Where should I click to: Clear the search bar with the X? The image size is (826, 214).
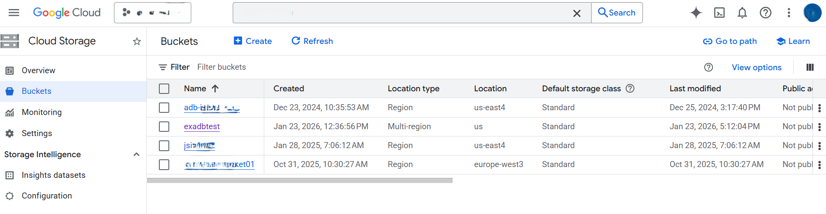577,13
